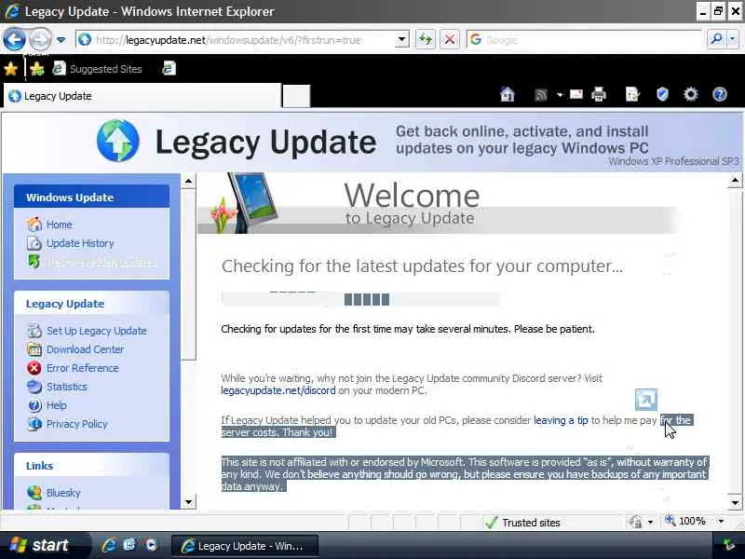The image size is (745, 559).
Task: Open Statistics sidebar link
Action: tap(67, 387)
